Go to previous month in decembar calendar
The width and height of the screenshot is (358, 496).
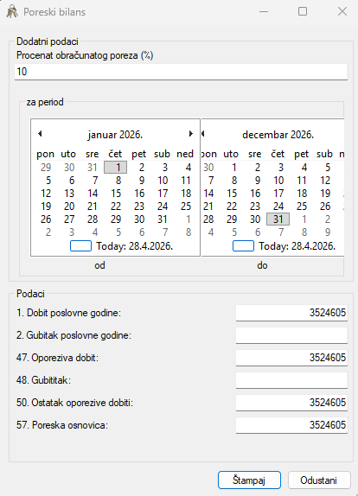click(203, 134)
